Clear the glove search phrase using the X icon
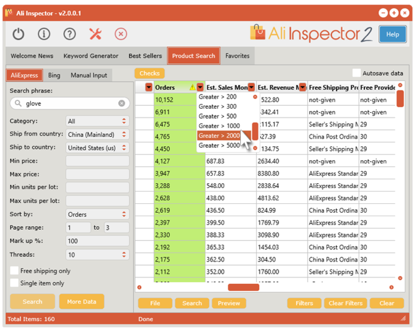The height and width of the screenshot is (333, 418). 122,103
